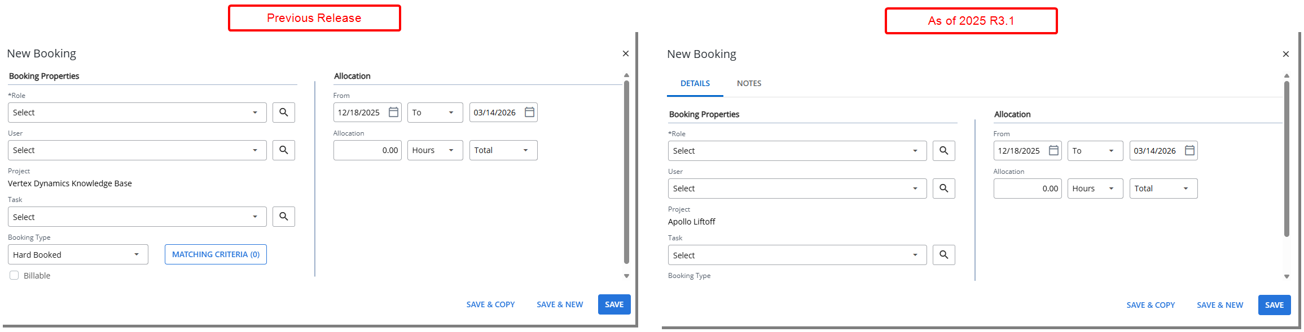Expand the Hard Booked booking type dropdown

point(78,254)
